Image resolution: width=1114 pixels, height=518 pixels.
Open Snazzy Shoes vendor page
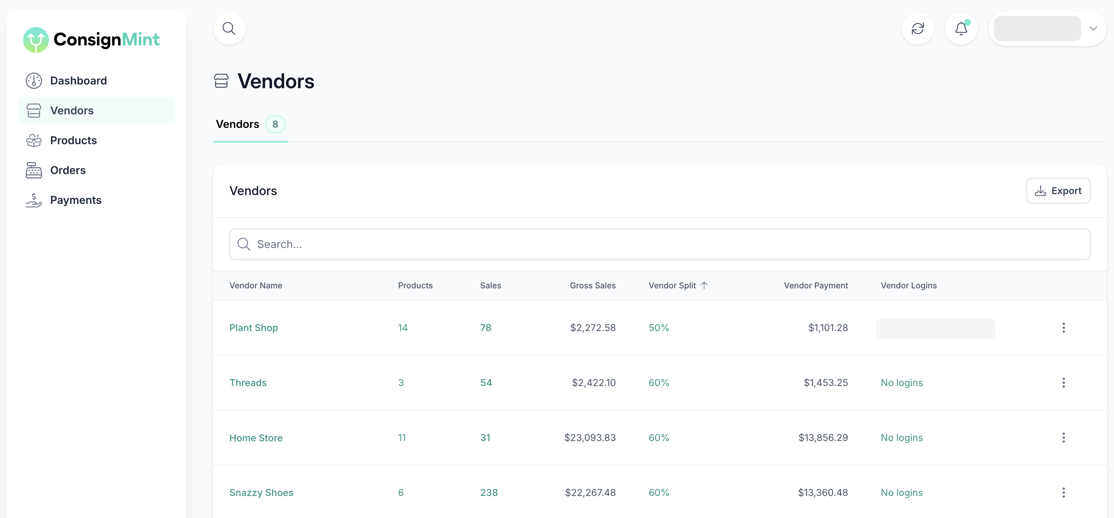[261, 493]
